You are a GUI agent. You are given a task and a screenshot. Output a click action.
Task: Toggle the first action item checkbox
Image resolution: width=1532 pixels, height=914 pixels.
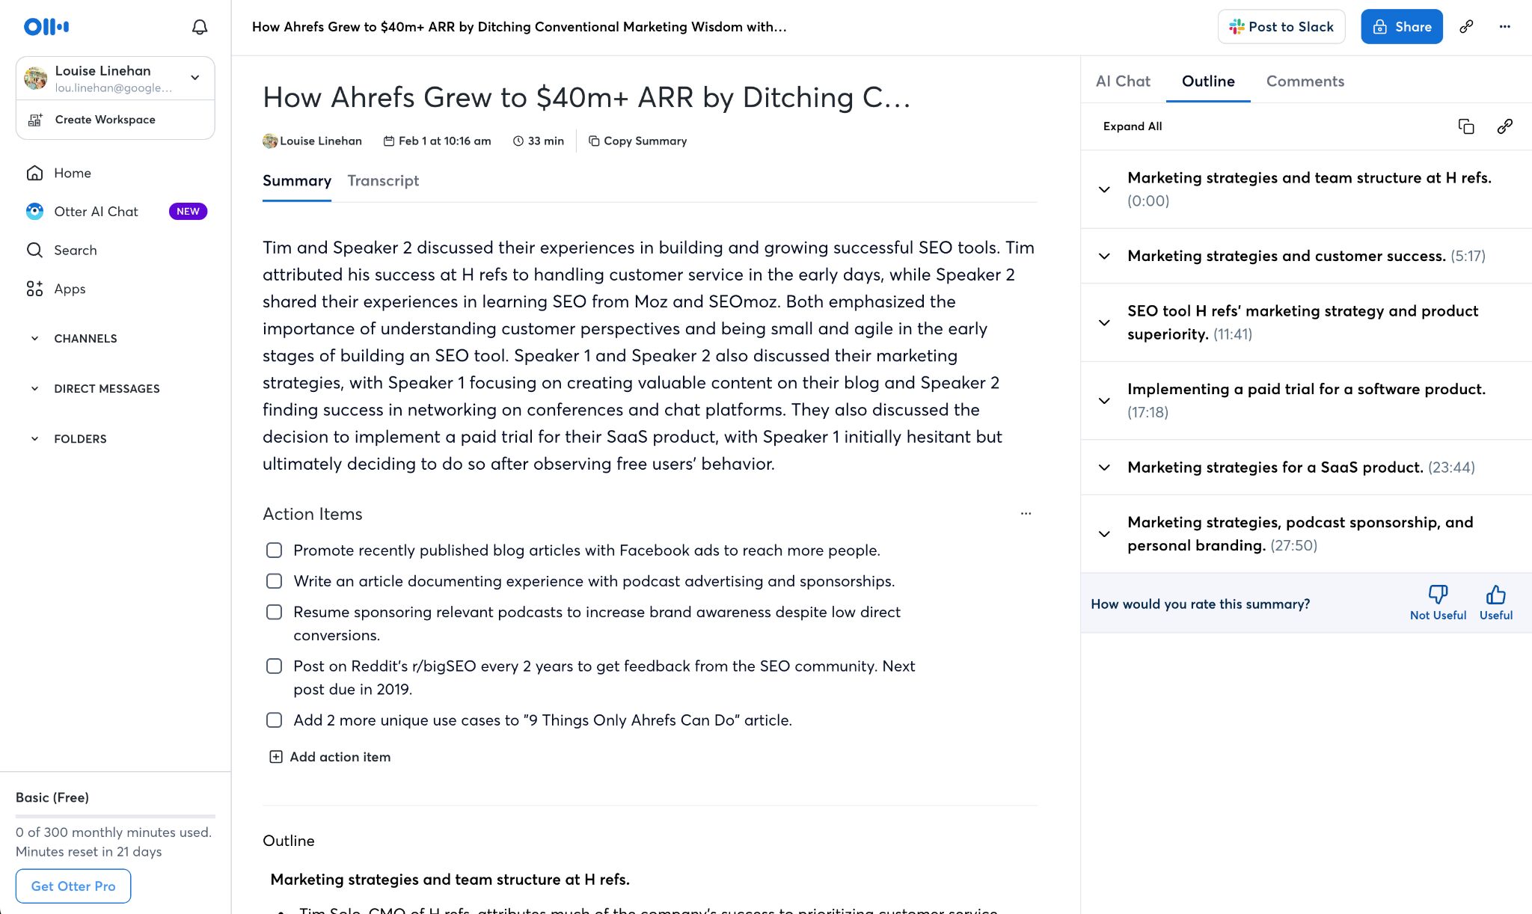coord(275,550)
